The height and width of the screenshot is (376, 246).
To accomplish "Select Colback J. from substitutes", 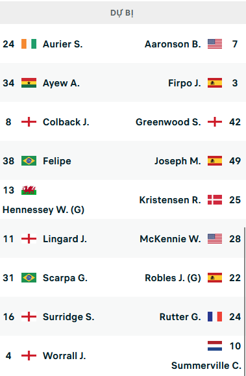I will [66, 122].
